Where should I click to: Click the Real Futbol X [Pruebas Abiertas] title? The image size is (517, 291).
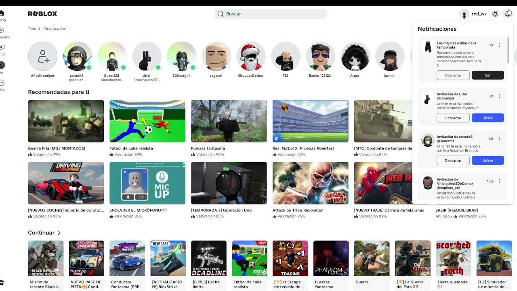tap(303, 148)
